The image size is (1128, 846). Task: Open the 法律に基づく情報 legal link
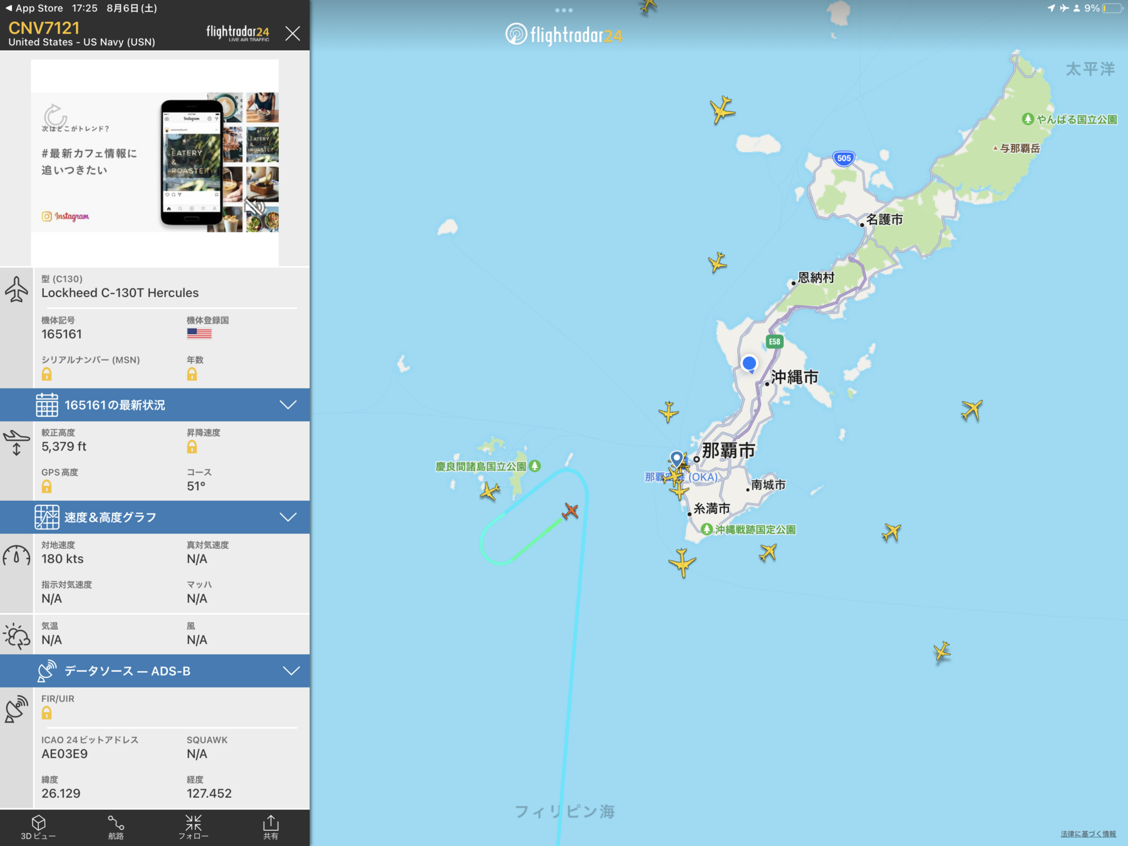pyautogui.click(x=1089, y=833)
